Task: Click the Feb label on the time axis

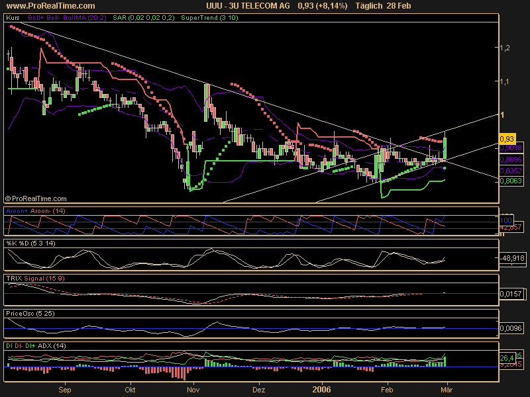Action: click(x=387, y=390)
